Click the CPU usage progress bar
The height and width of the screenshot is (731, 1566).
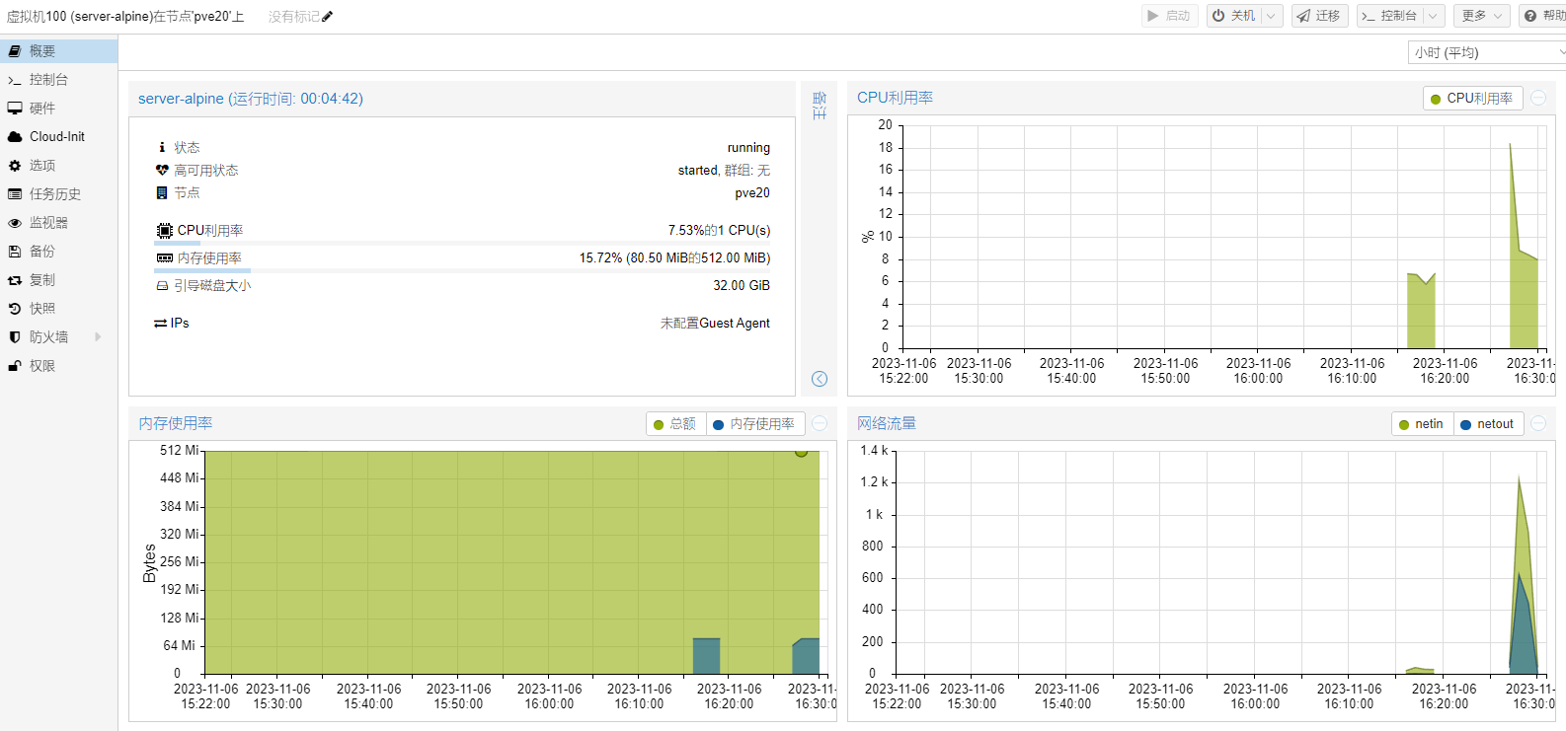(x=462, y=243)
